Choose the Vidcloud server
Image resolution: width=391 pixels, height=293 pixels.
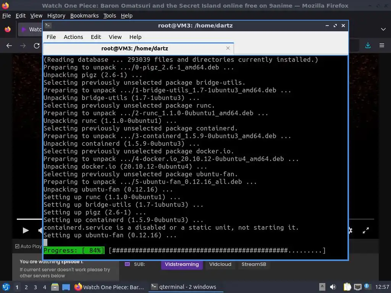click(x=220, y=264)
